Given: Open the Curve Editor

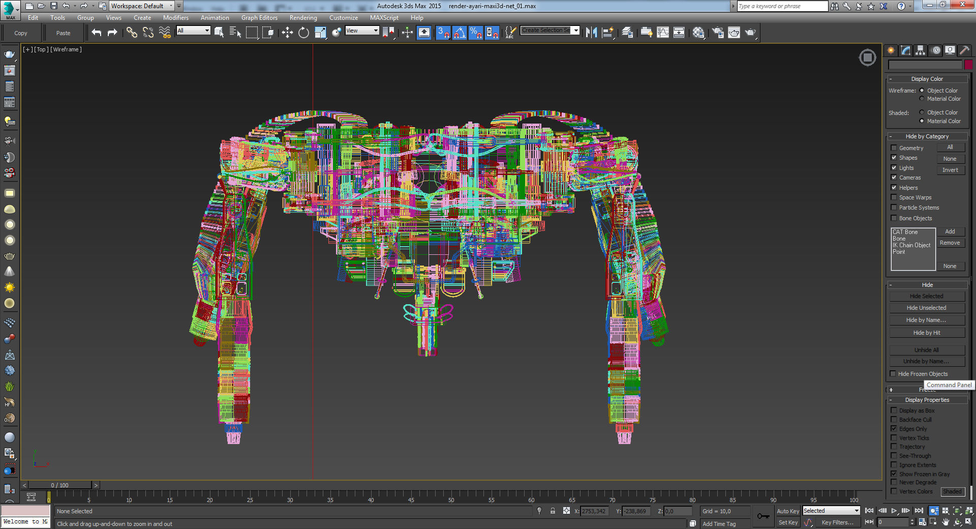Looking at the screenshot, I should tap(663, 33).
